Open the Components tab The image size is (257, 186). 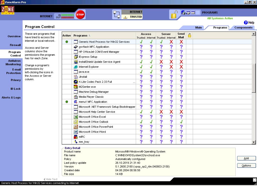coord(243,27)
